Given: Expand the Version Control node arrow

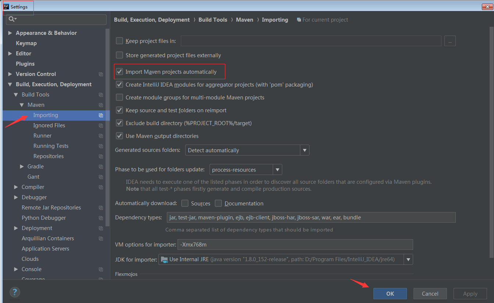Looking at the screenshot, I should pos(10,74).
